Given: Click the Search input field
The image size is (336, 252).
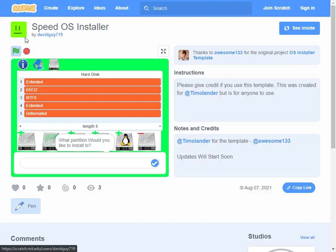Looking at the screenshot, I should tap(196, 8).
